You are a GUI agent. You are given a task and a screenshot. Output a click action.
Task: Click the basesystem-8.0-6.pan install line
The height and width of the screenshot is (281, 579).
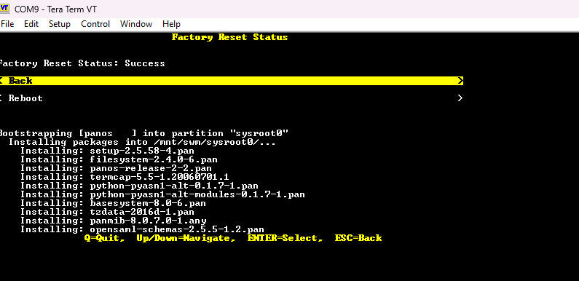click(113, 203)
